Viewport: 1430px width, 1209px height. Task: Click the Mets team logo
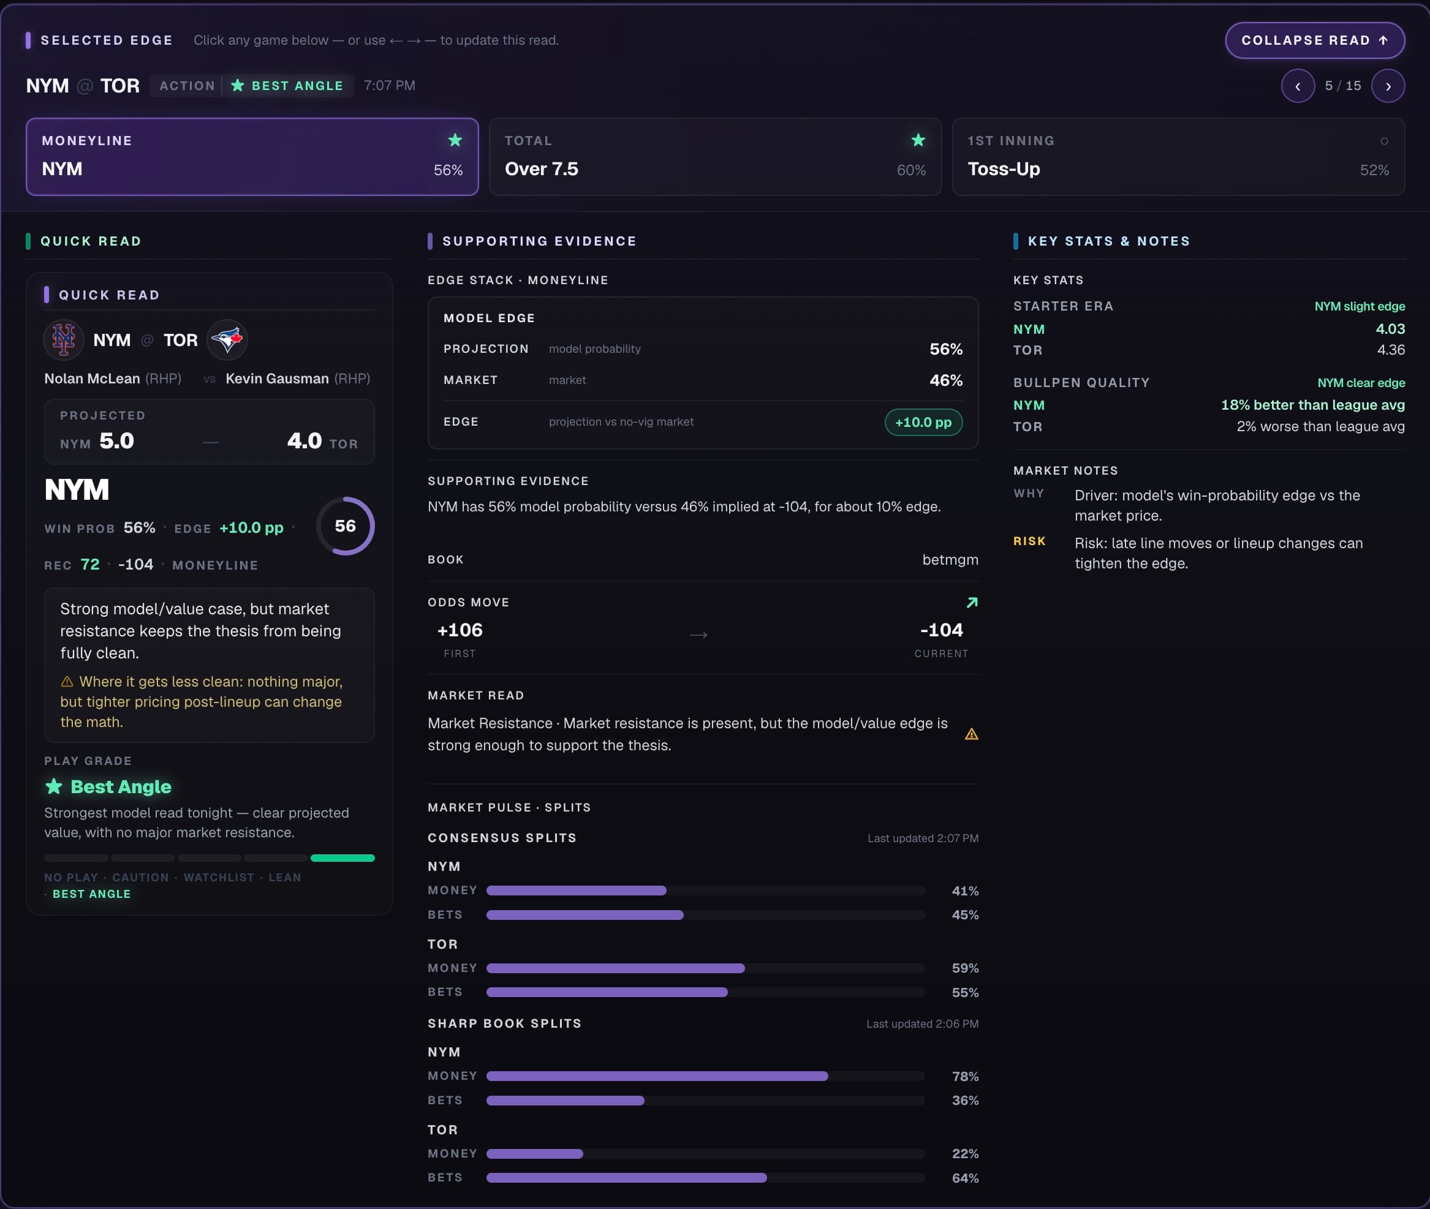(64, 340)
